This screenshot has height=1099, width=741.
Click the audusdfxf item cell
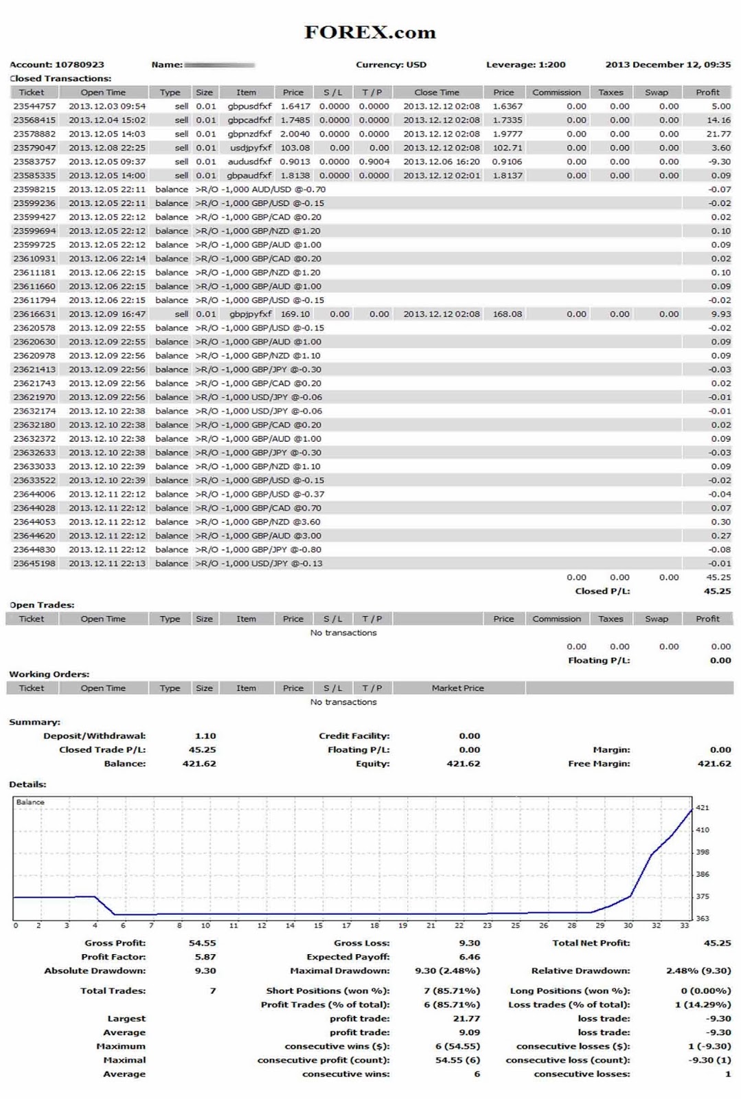tap(250, 161)
